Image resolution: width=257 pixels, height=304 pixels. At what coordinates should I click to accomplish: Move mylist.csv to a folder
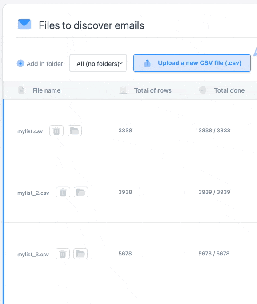point(75,131)
